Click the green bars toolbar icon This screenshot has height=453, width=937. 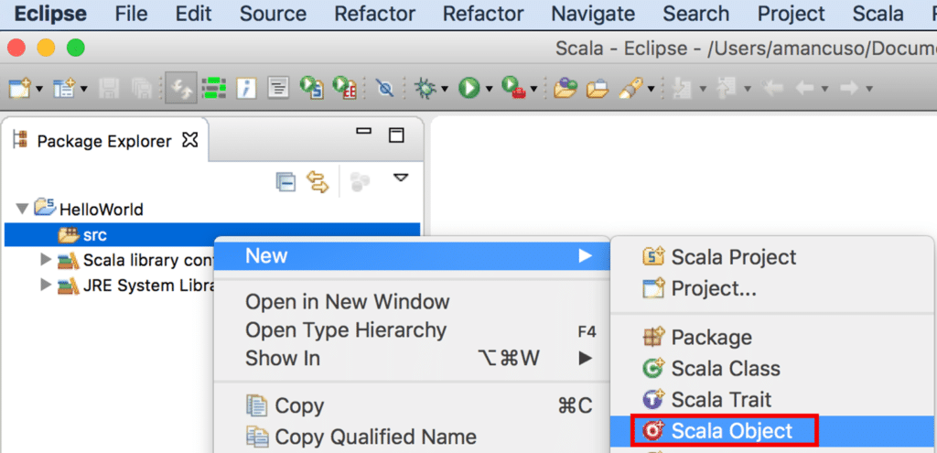click(x=213, y=89)
